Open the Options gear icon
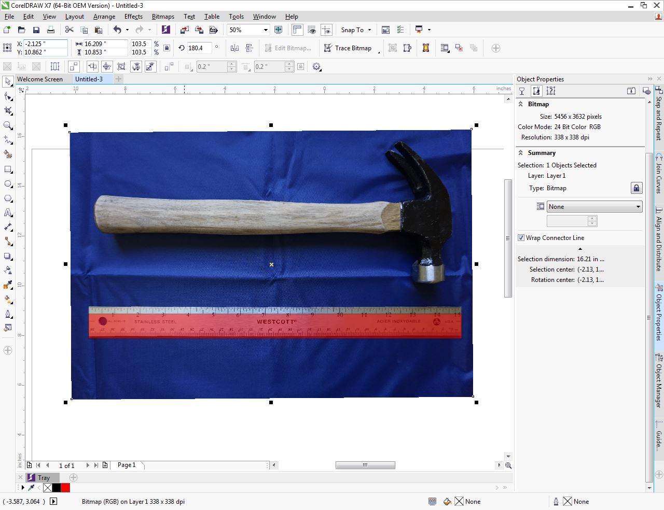The image size is (664, 510). [x=317, y=66]
